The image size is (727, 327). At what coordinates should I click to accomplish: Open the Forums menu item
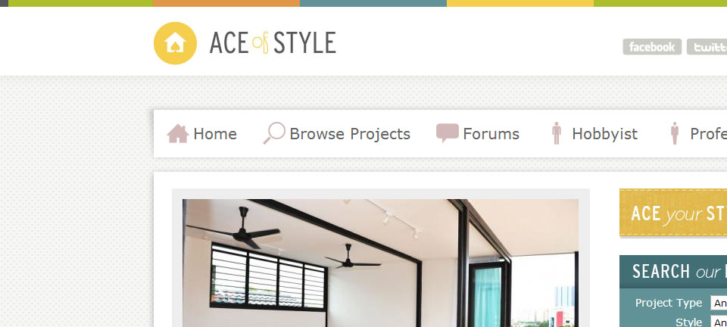click(x=491, y=134)
